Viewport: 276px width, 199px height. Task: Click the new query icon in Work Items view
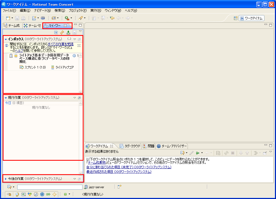[182, 153]
